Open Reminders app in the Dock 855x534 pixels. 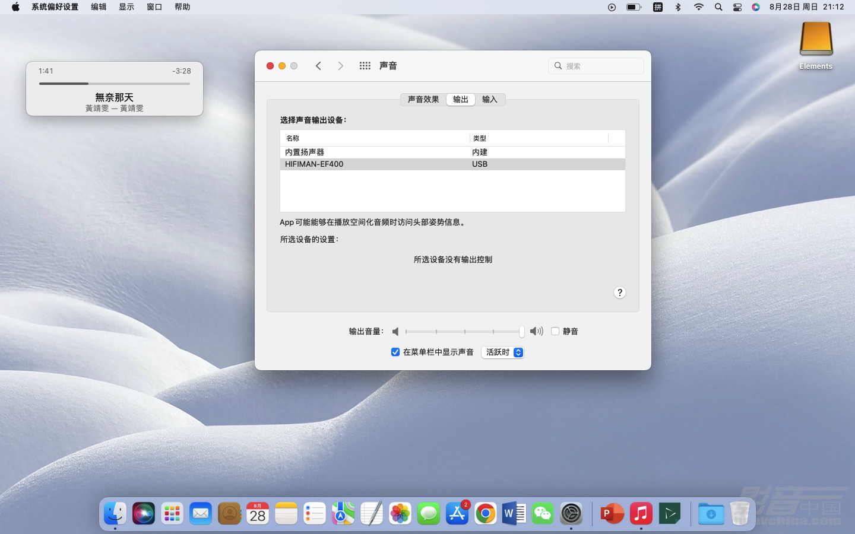[315, 513]
